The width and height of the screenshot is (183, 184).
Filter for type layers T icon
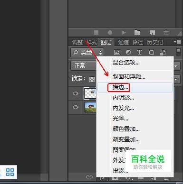139,52
